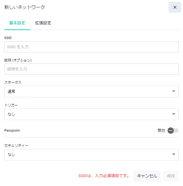The height and width of the screenshot is (186, 183).
Task: Click the 説明 (オプション) field label
Action: (18, 60)
